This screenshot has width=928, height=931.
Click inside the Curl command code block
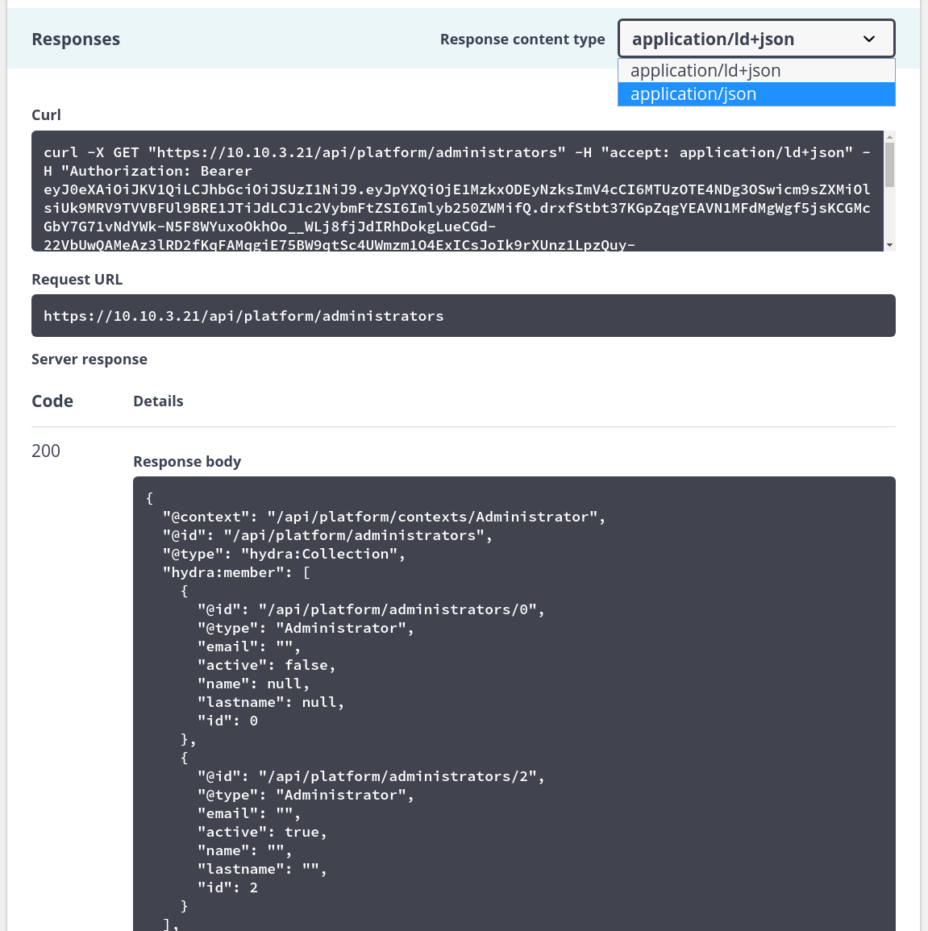pos(457,191)
